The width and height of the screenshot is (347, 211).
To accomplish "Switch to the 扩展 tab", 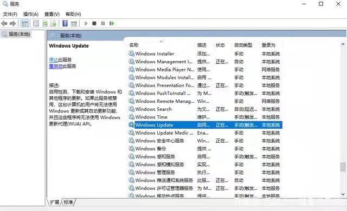I will click(54, 202).
